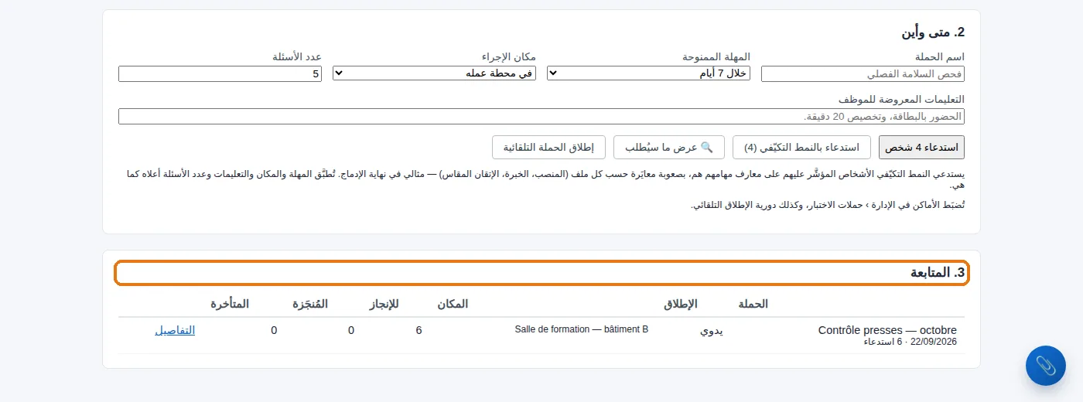Focus the اسم الحملة input field
1083x402 pixels.
863,73
